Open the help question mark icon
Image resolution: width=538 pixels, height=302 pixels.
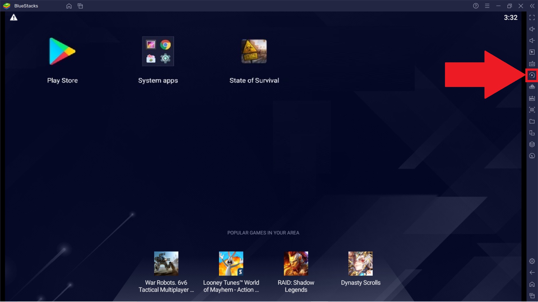(476, 6)
